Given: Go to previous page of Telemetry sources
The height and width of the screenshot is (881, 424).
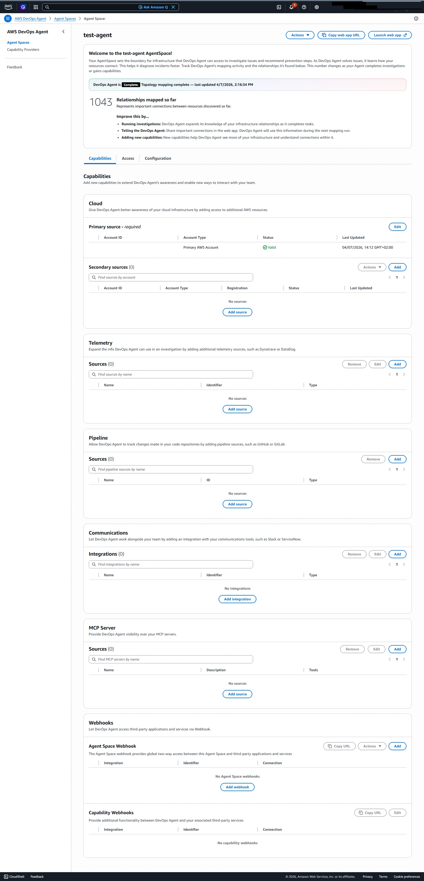Looking at the screenshot, I should click(390, 375).
